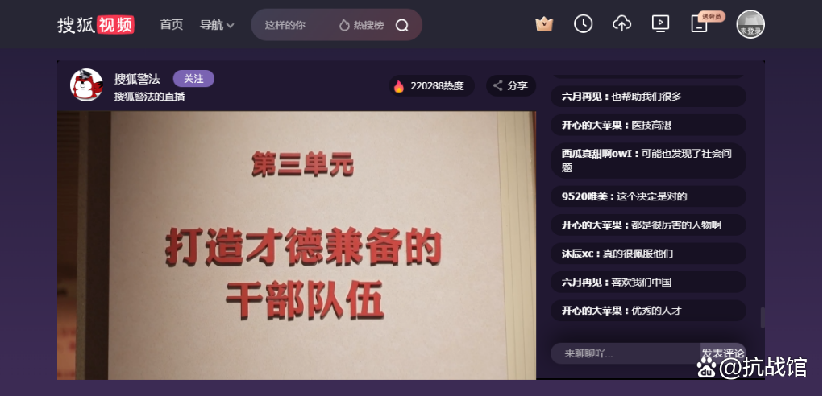Click the unlogged user avatar

pyautogui.click(x=750, y=24)
